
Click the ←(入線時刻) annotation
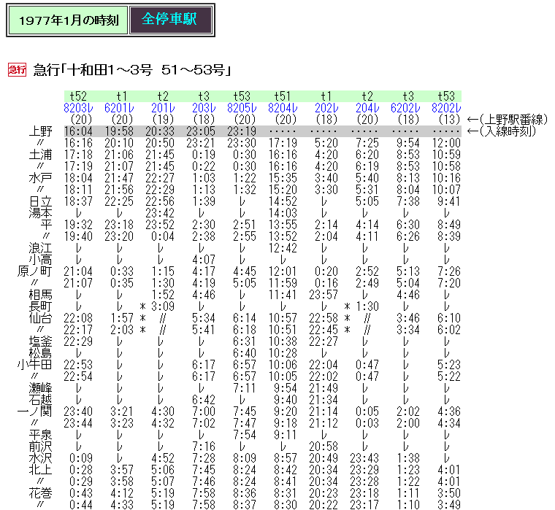502,131
